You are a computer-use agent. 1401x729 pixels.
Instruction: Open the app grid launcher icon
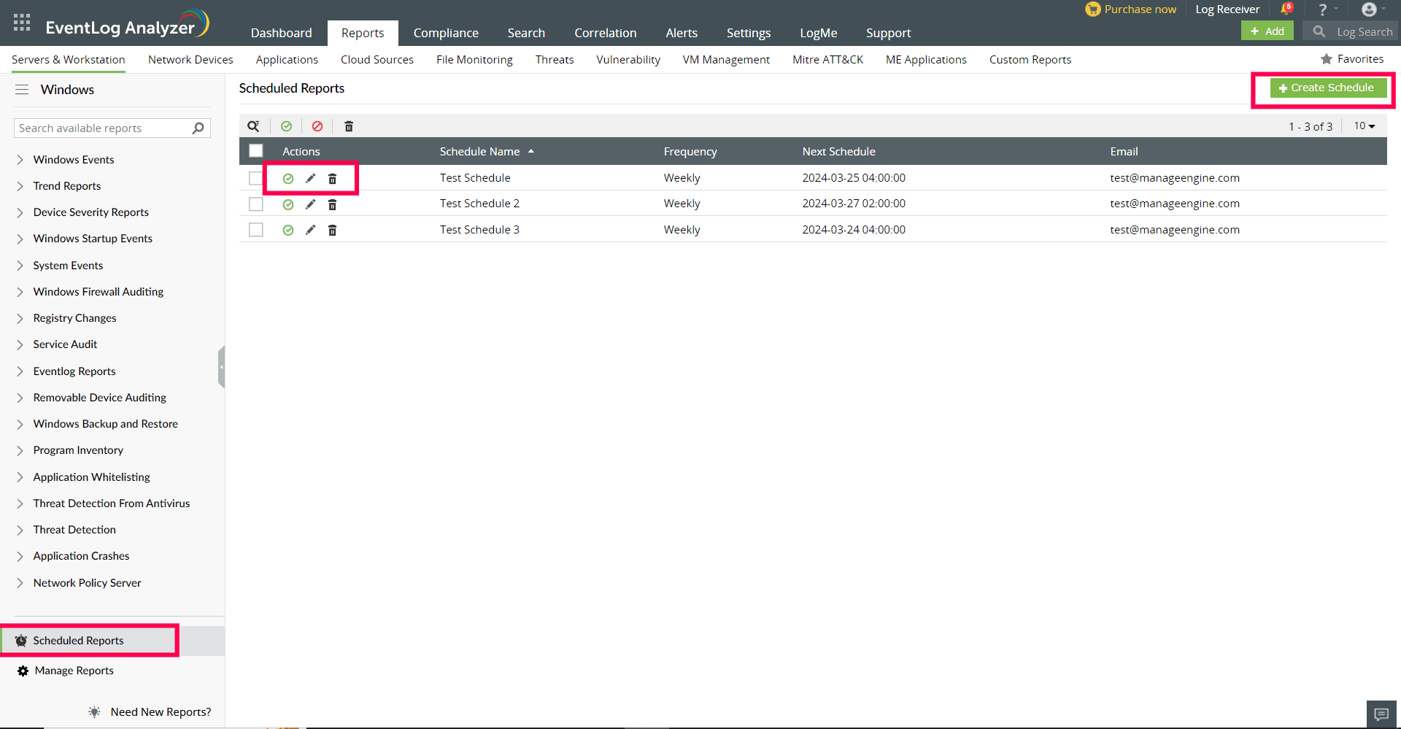point(22,22)
